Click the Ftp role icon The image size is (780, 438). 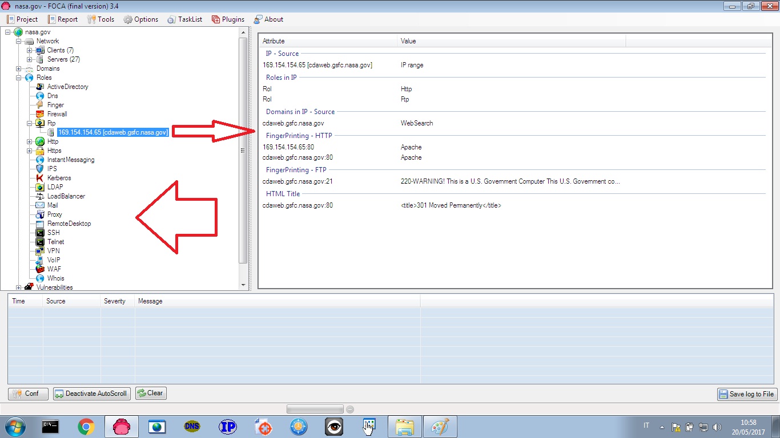(40, 123)
